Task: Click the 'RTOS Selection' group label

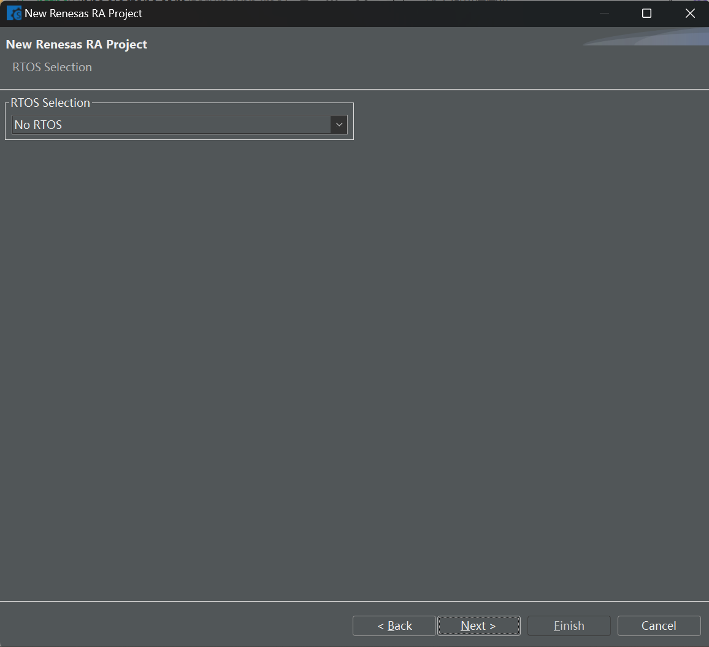Action: 50,103
